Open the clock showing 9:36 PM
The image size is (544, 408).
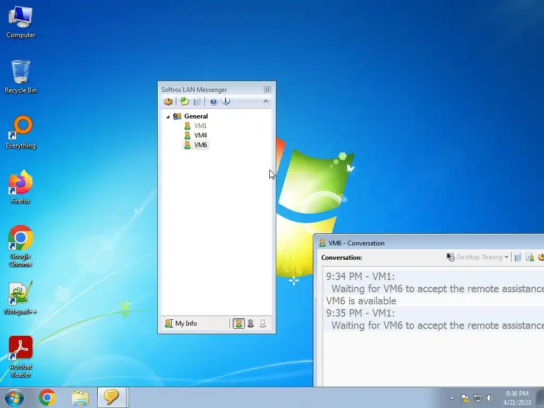coord(517,398)
